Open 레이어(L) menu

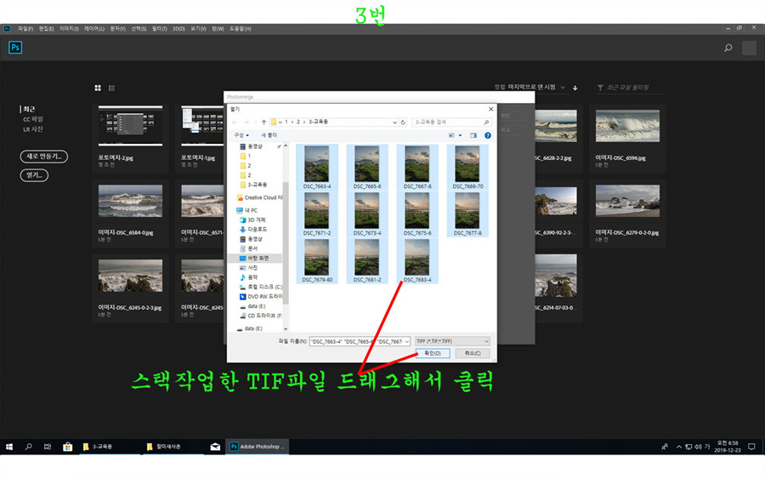click(x=94, y=29)
